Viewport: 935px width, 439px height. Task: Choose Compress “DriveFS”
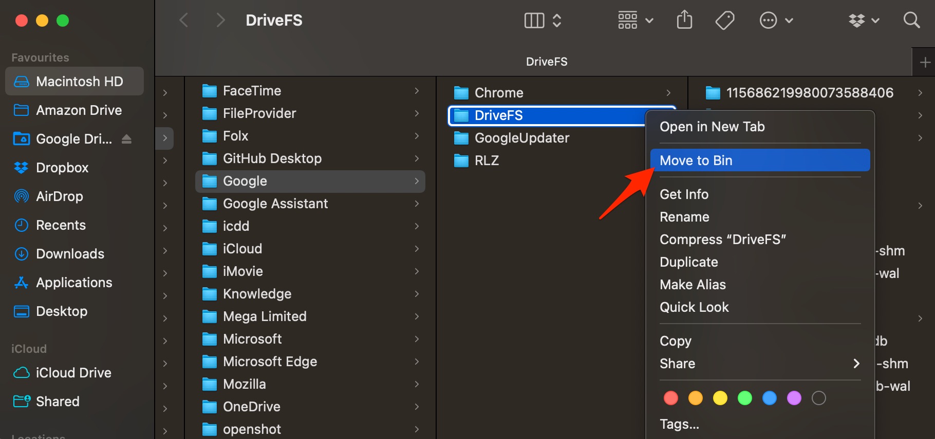760,240
